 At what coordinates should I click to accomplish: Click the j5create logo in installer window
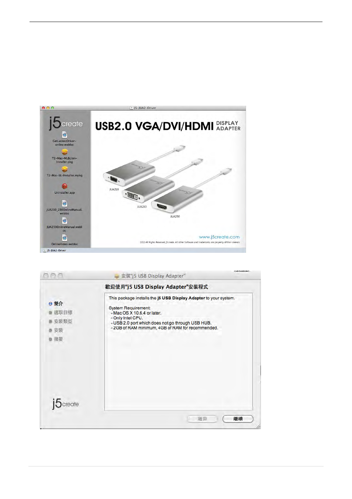tap(66, 403)
